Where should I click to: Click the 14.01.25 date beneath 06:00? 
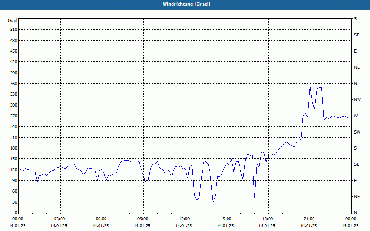(100, 225)
